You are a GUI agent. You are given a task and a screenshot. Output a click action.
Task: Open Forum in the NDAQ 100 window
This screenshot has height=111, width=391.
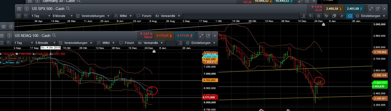point(127,43)
